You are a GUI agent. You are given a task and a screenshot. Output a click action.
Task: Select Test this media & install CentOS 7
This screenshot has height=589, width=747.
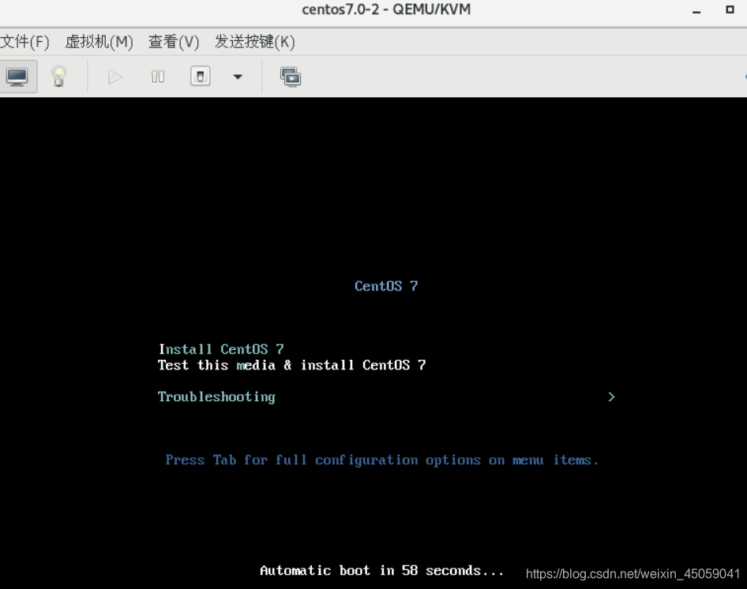click(x=291, y=365)
